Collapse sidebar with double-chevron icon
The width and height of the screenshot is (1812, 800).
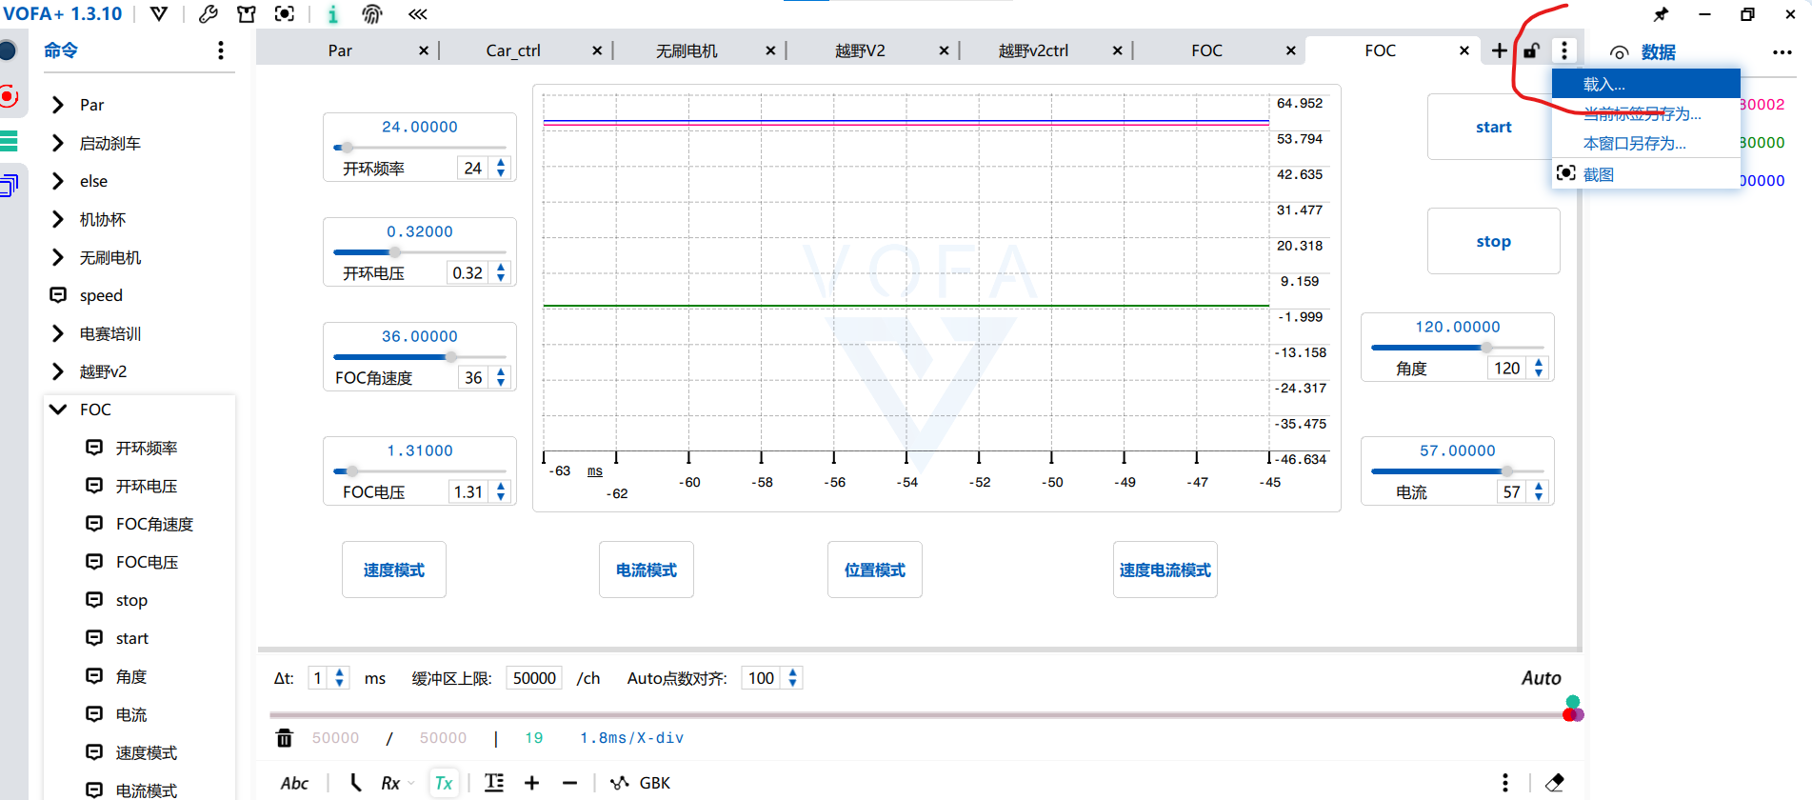click(x=417, y=14)
